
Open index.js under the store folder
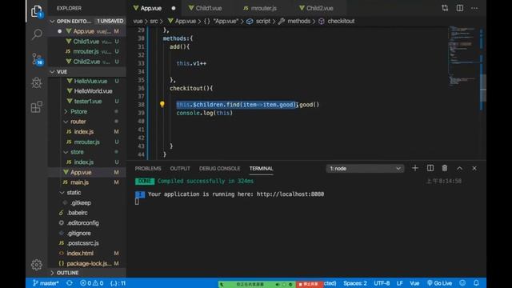[x=83, y=162]
